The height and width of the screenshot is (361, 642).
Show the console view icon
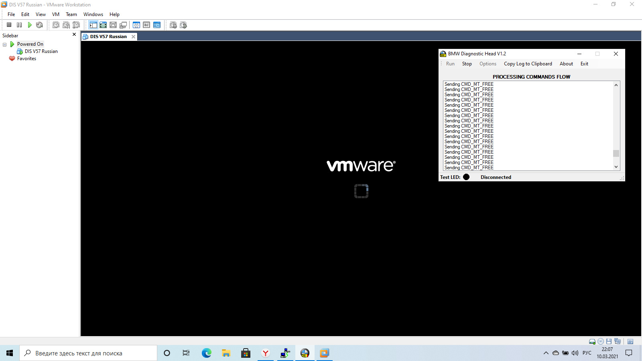coord(157,25)
